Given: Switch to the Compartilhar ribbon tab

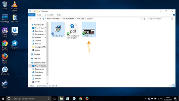Looking at the screenshot, I should click(x=49, y=15).
